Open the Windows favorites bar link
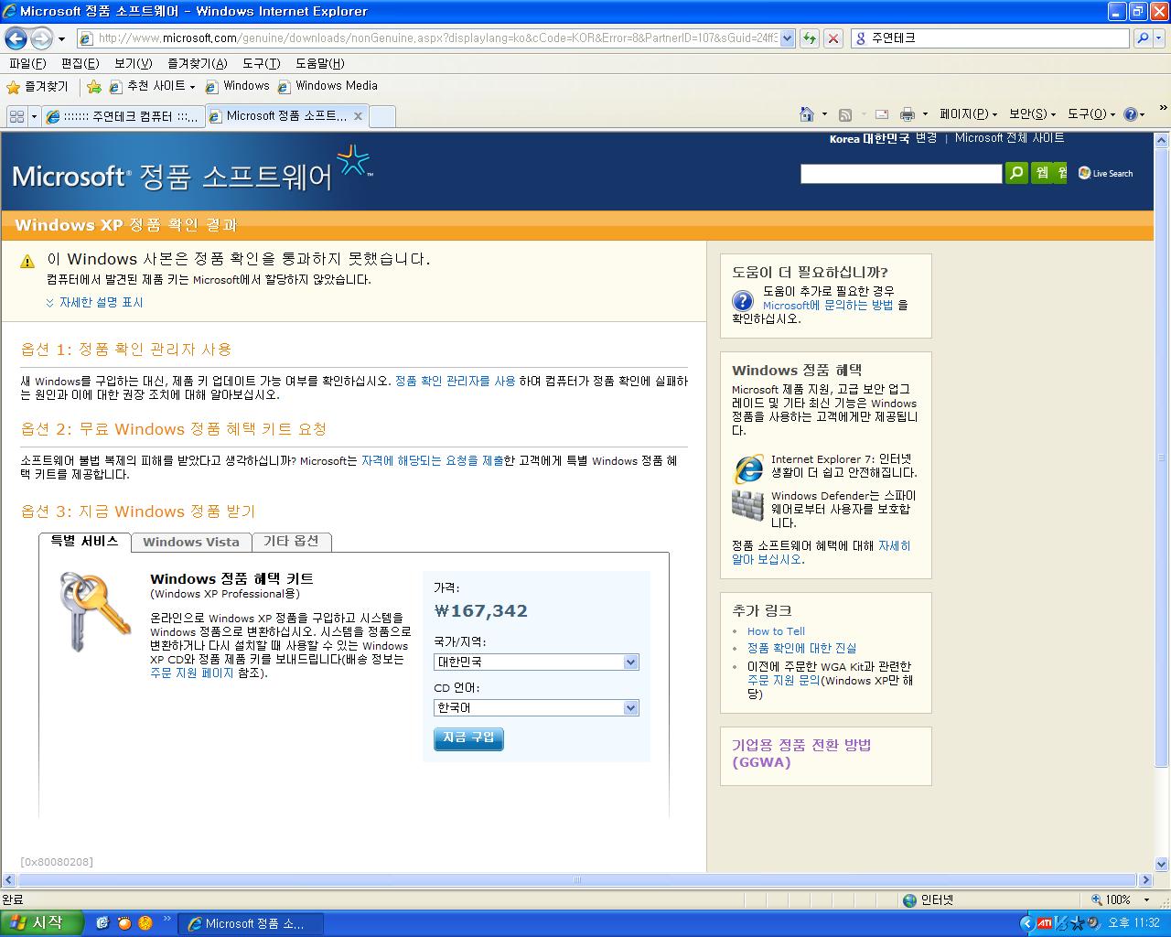 coord(237,86)
